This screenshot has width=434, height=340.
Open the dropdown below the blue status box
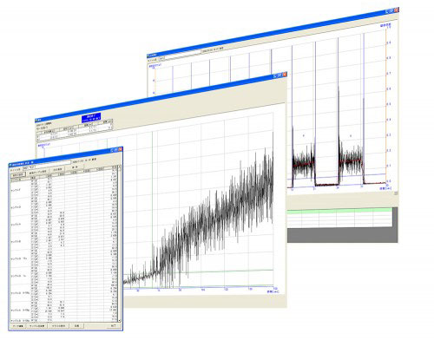(x=90, y=125)
